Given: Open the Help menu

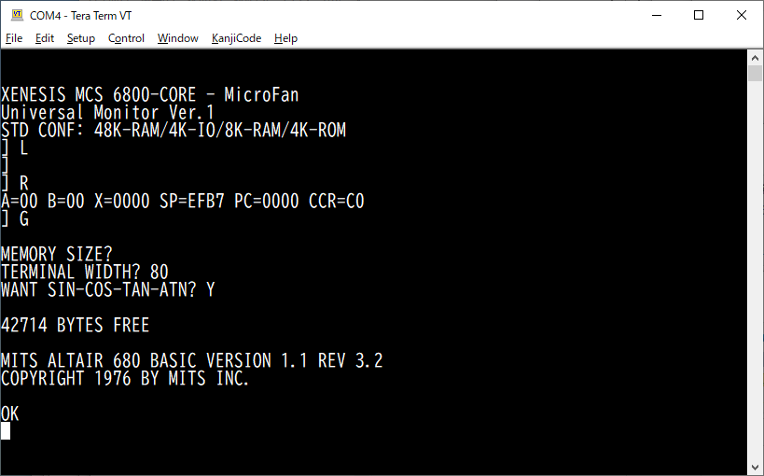Looking at the screenshot, I should point(285,38).
